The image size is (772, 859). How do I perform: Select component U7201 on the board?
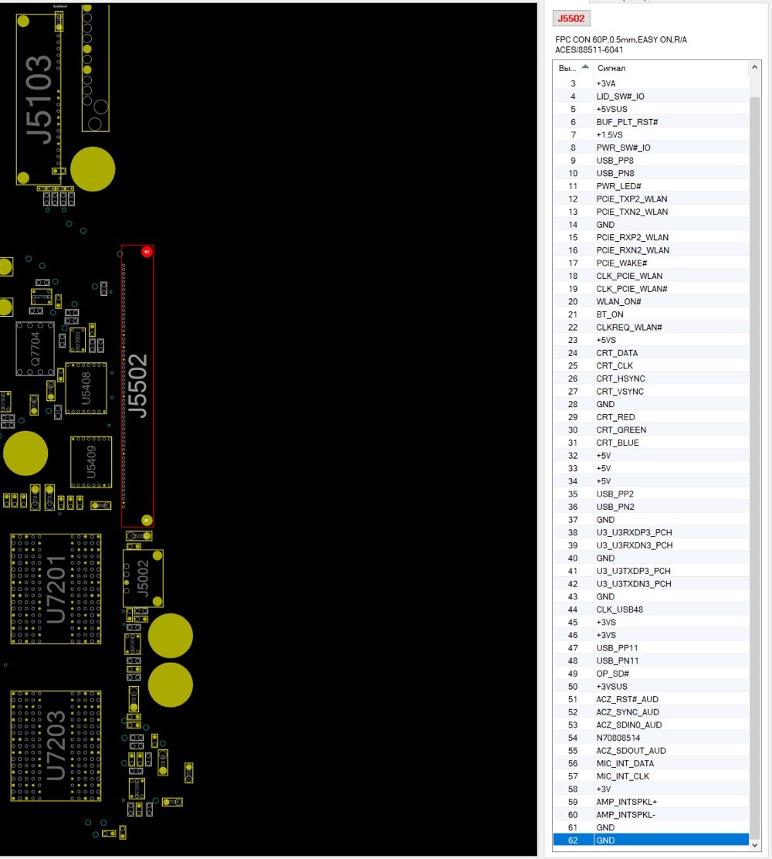[56, 589]
